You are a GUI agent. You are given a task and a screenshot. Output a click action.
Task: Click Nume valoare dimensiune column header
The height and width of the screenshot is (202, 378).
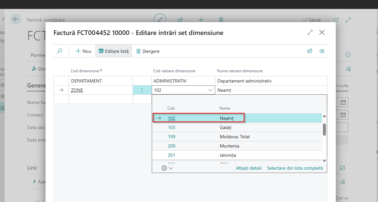tap(239, 71)
